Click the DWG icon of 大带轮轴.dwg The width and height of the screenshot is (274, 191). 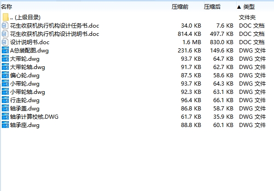tap(5, 67)
